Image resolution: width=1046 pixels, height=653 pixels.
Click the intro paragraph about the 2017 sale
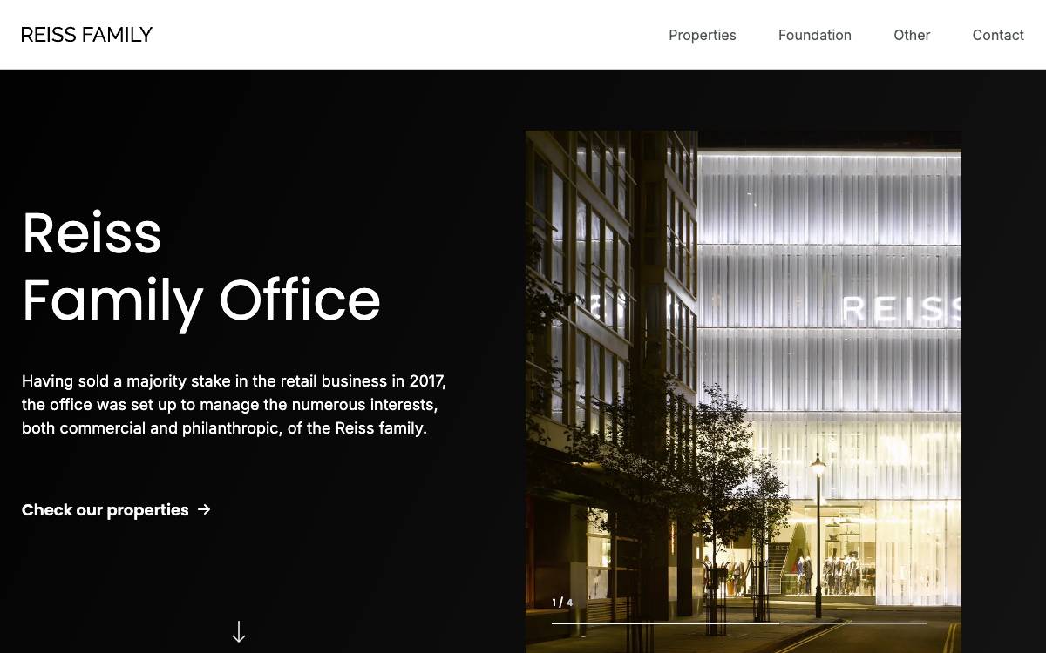tap(234, 405)
